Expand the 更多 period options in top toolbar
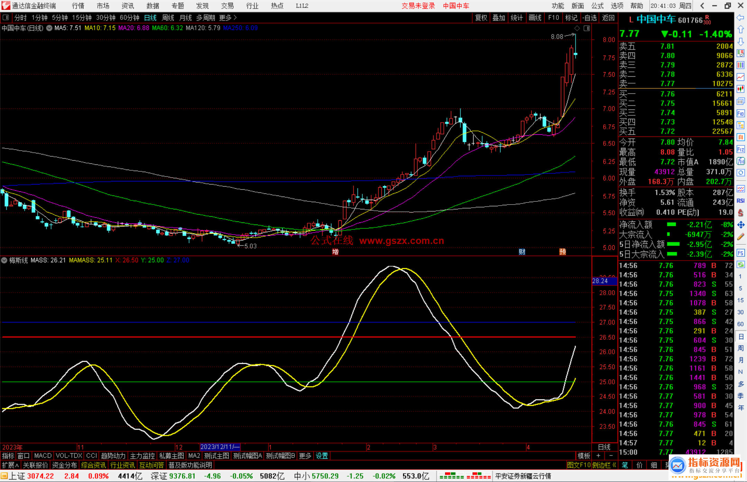 [228, 18]
